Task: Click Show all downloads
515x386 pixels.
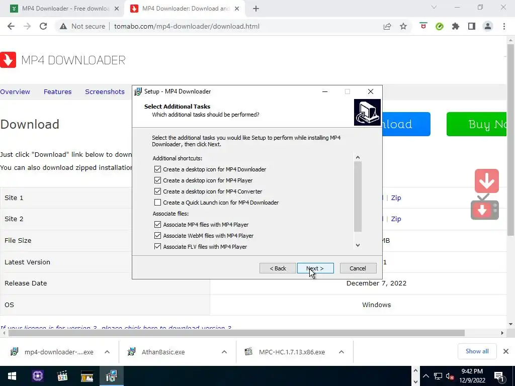Action: 477,351
